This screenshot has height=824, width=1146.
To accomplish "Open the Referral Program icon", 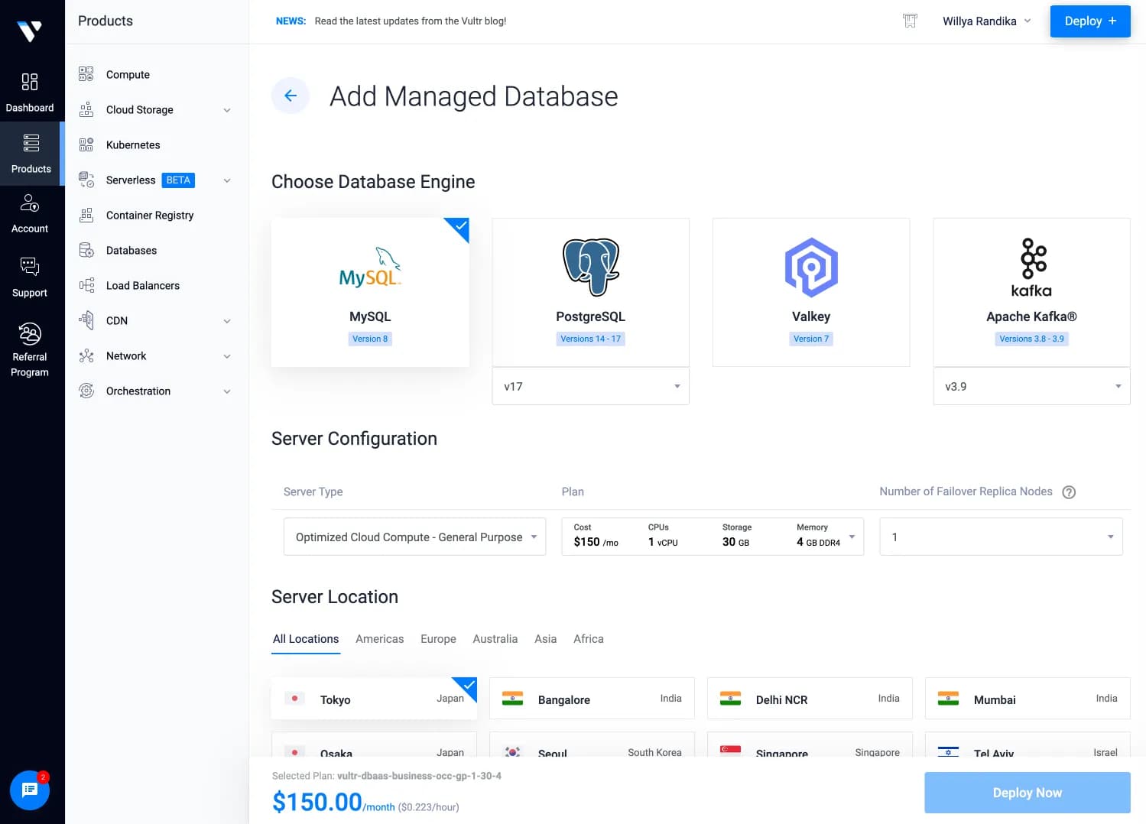I will (30, 335).
